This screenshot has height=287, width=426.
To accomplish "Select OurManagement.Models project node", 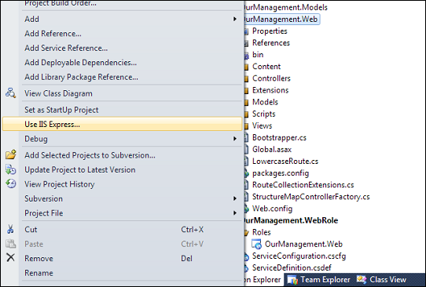I will pos(286,7).
